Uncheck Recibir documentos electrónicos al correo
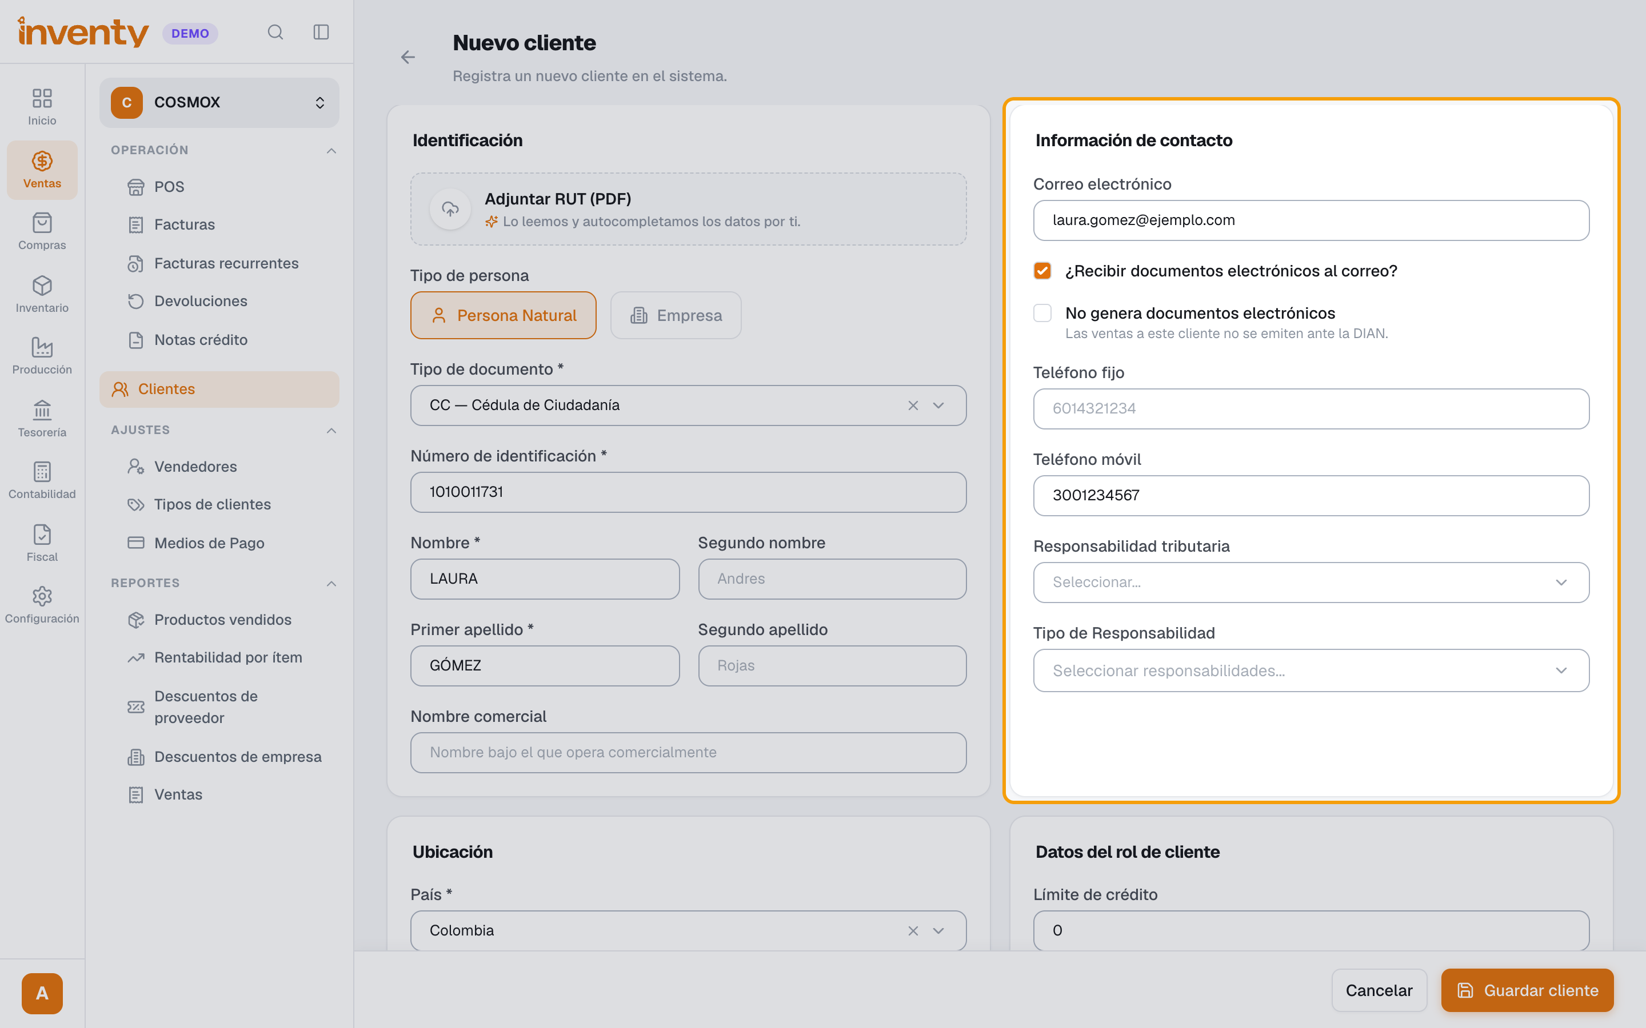 (1042, 271)
